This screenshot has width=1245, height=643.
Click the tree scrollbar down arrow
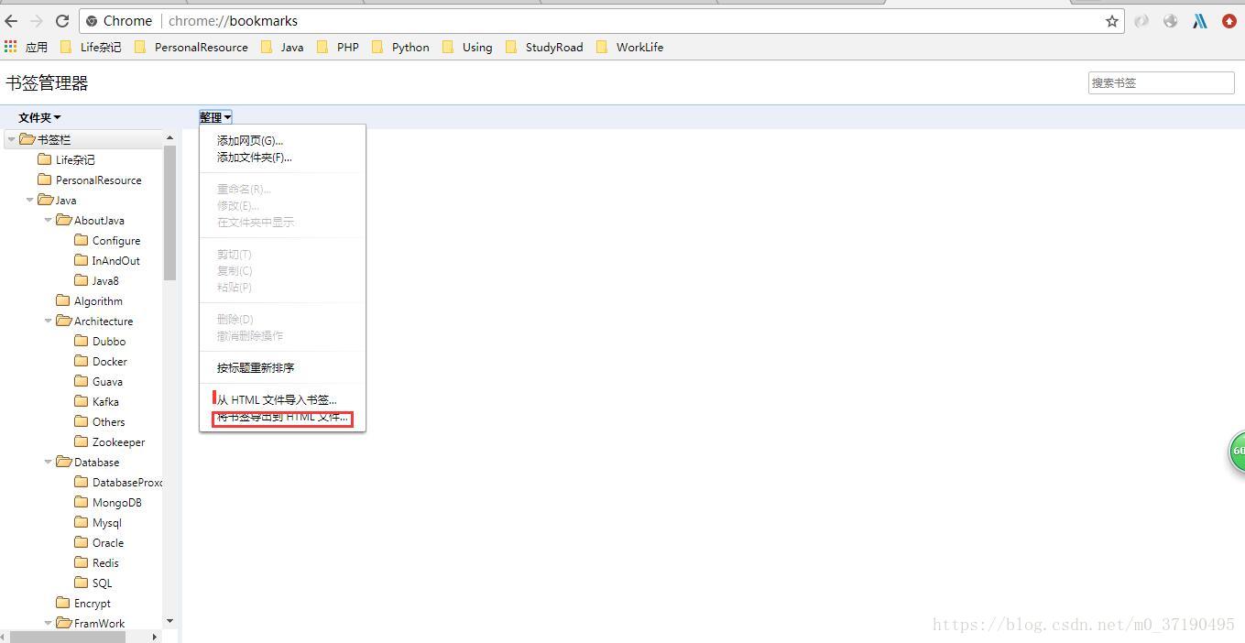coord(169,622)
